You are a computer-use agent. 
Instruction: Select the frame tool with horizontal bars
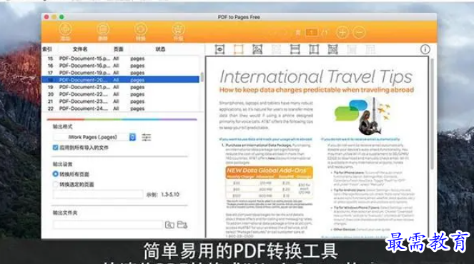click(x=295, y=49)
